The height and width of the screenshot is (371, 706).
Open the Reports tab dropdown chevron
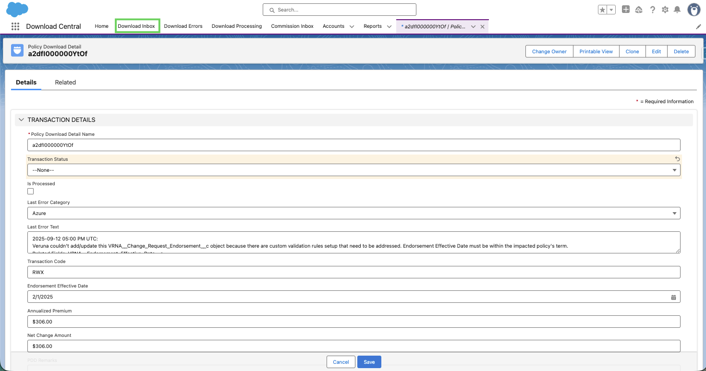point(389,27)
